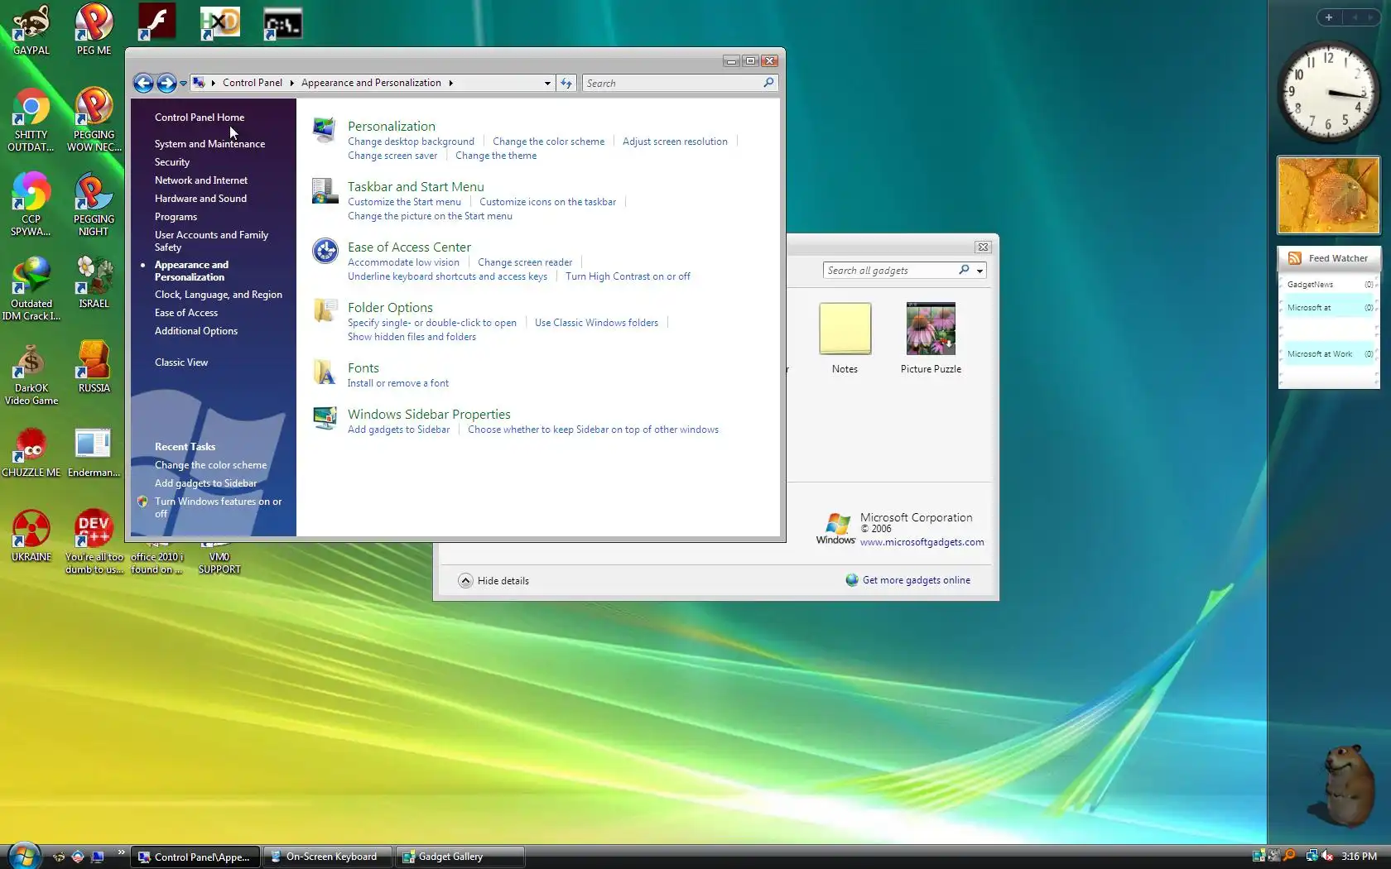
Task: Expand the Appearance and Personalization breadcrumb arrow
Action: pos(451,83)
